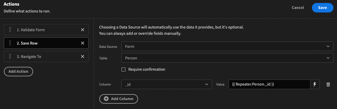This screenshot has width=337, height=109.
Task: Edit the Value field binding text
Action: click(270, 84)
